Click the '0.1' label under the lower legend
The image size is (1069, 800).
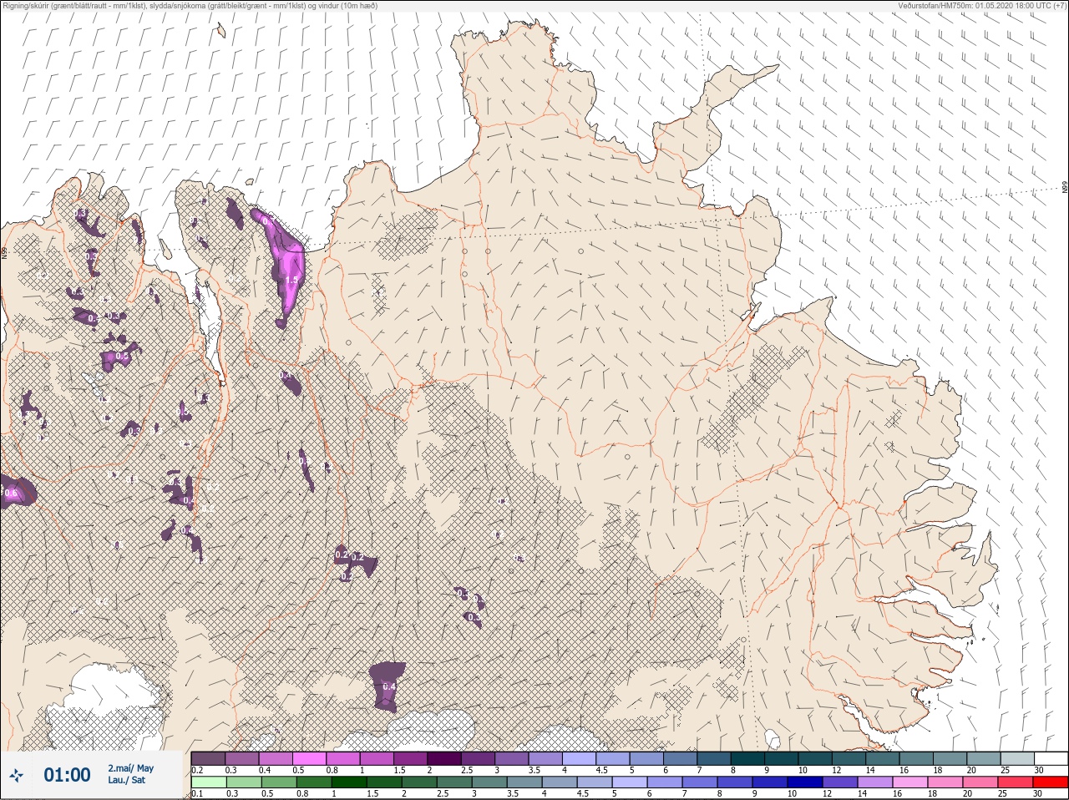point(197,794)
